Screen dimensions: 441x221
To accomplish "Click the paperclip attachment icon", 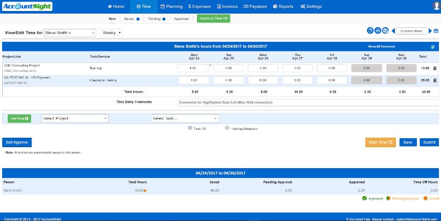I will [x=433, y=47].
